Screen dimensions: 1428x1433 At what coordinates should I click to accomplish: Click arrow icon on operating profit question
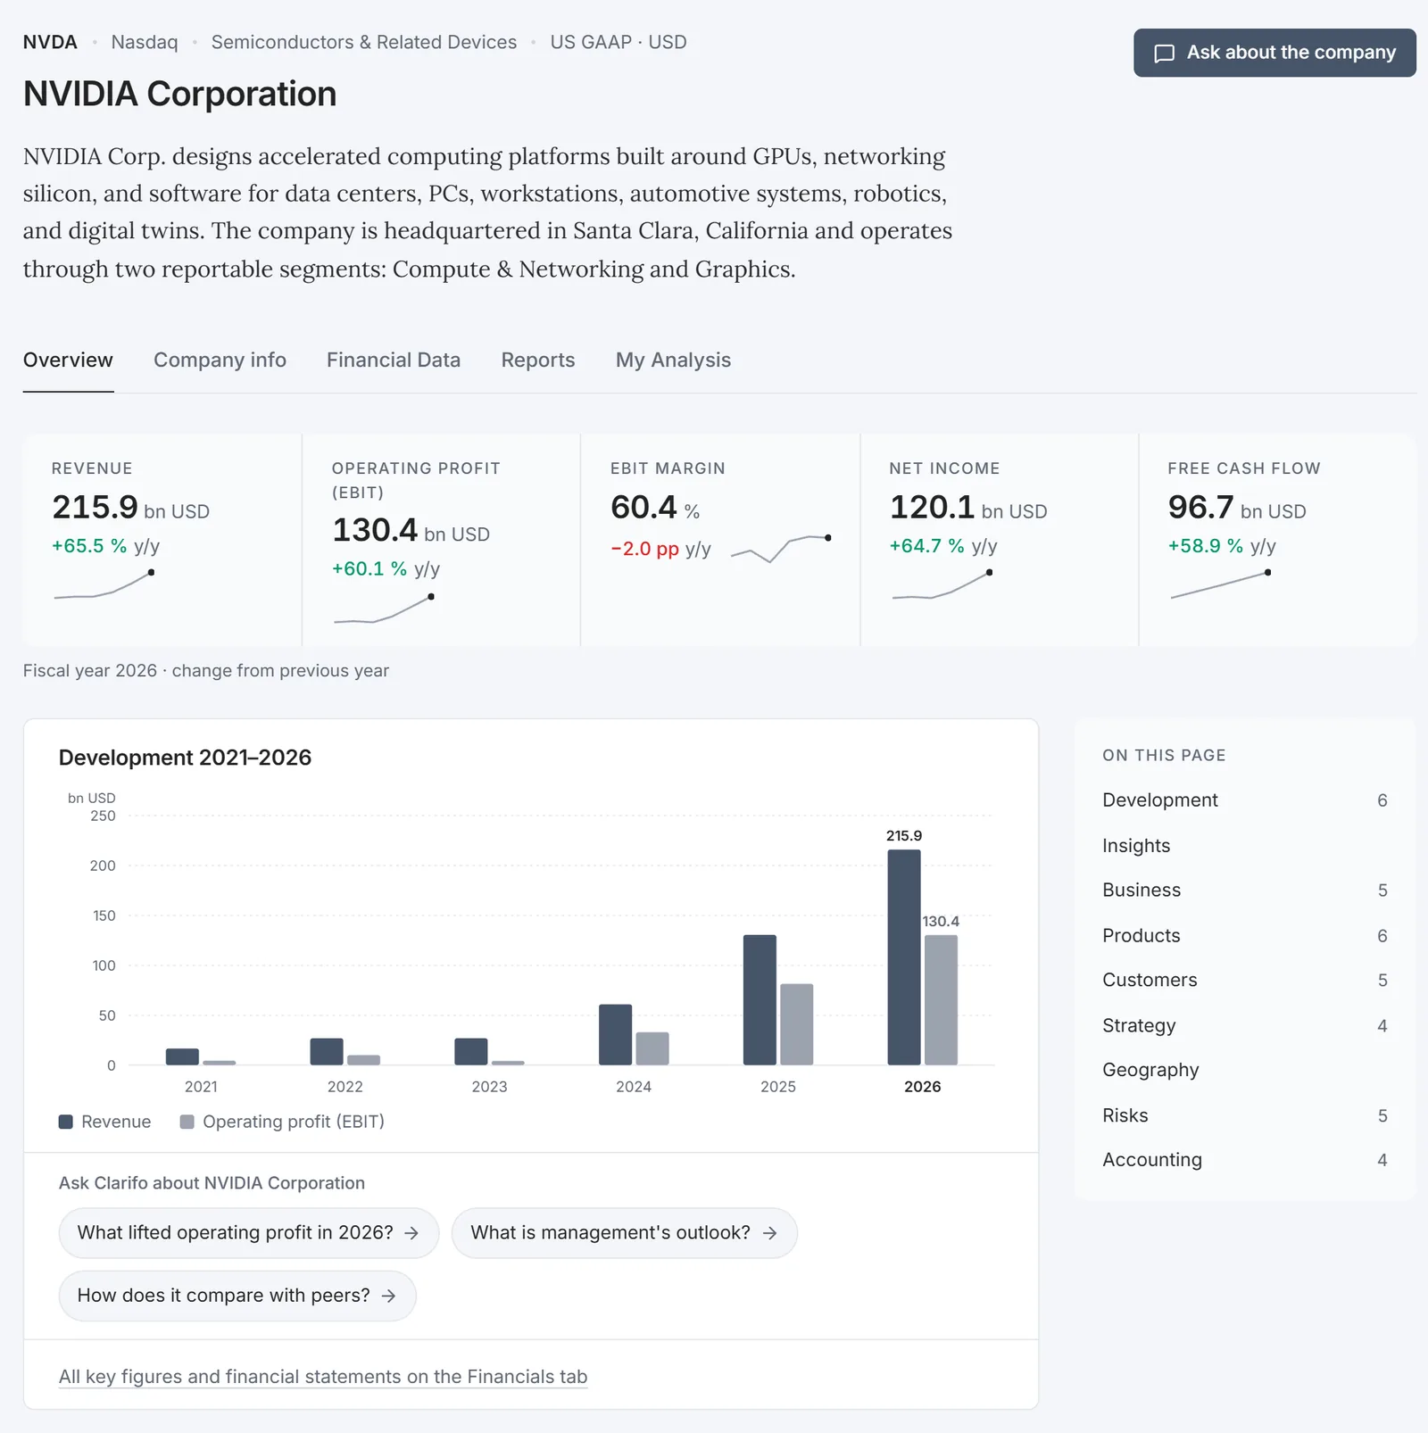pos(411,1233)
